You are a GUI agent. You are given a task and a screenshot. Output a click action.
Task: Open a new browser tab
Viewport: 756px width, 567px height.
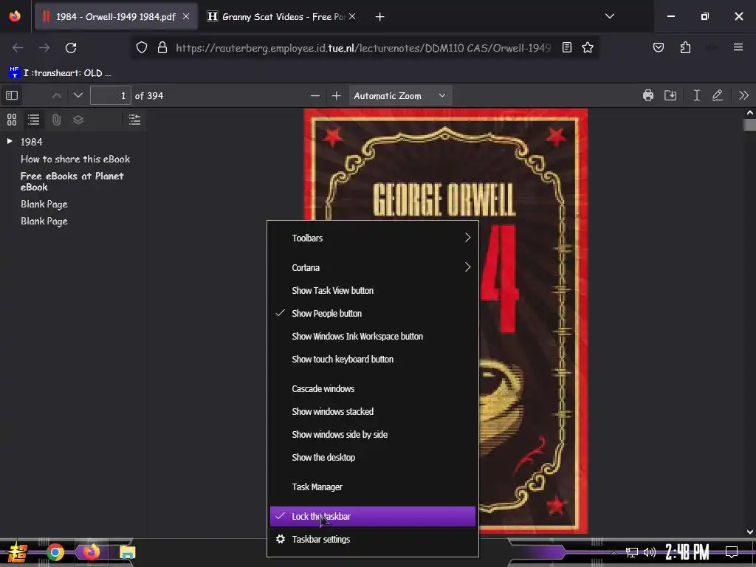tap(380, 17)
